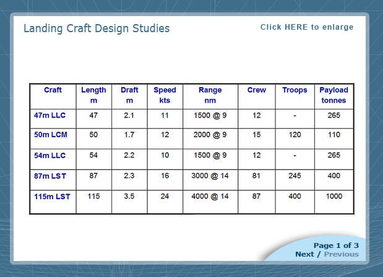Viewport: 383px width, 277px height.
Task: Click the Payload tonnes column header
Action: pyautogui.click(x=334, y=95)
